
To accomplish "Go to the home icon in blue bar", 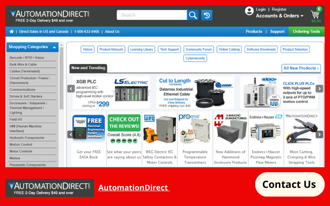I will tap(12, 32).
